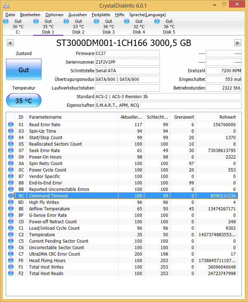The height and width of the screenshot is (302, 248).
Task: Click the status orb for Spin-Up Time
Action: click(x=11, y=131)
